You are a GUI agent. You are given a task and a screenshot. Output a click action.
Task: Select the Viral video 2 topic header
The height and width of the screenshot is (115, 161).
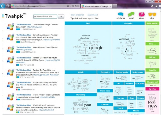[x=140, y=85]
